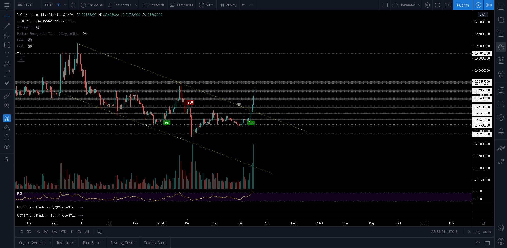
Task: Select the Text annotation tool
Action: point(7,55)
